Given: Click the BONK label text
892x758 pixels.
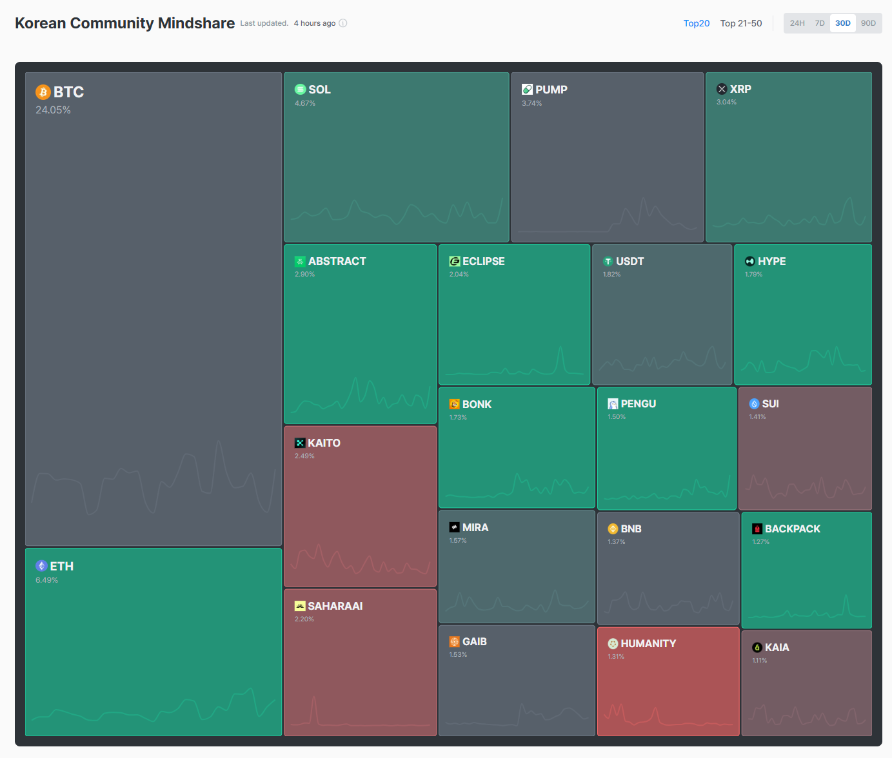Looking at the screenshot, I should (477, 404).
